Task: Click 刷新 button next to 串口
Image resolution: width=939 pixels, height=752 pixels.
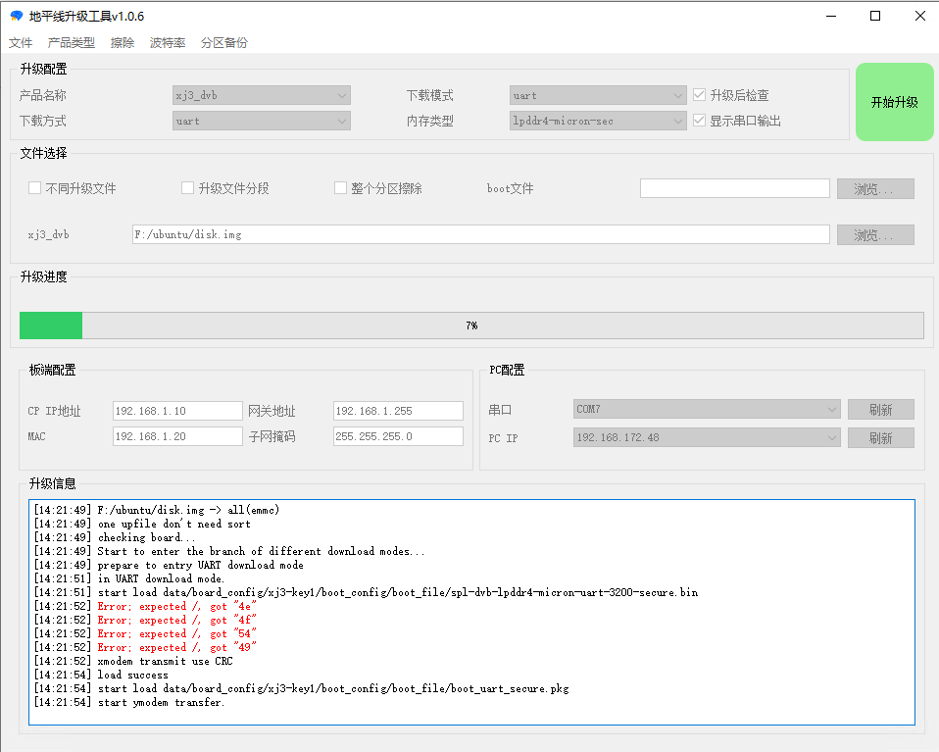Action: [880, 409]
